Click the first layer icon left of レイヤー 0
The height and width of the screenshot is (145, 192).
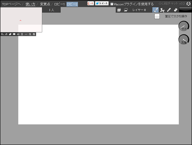(119, 10)
